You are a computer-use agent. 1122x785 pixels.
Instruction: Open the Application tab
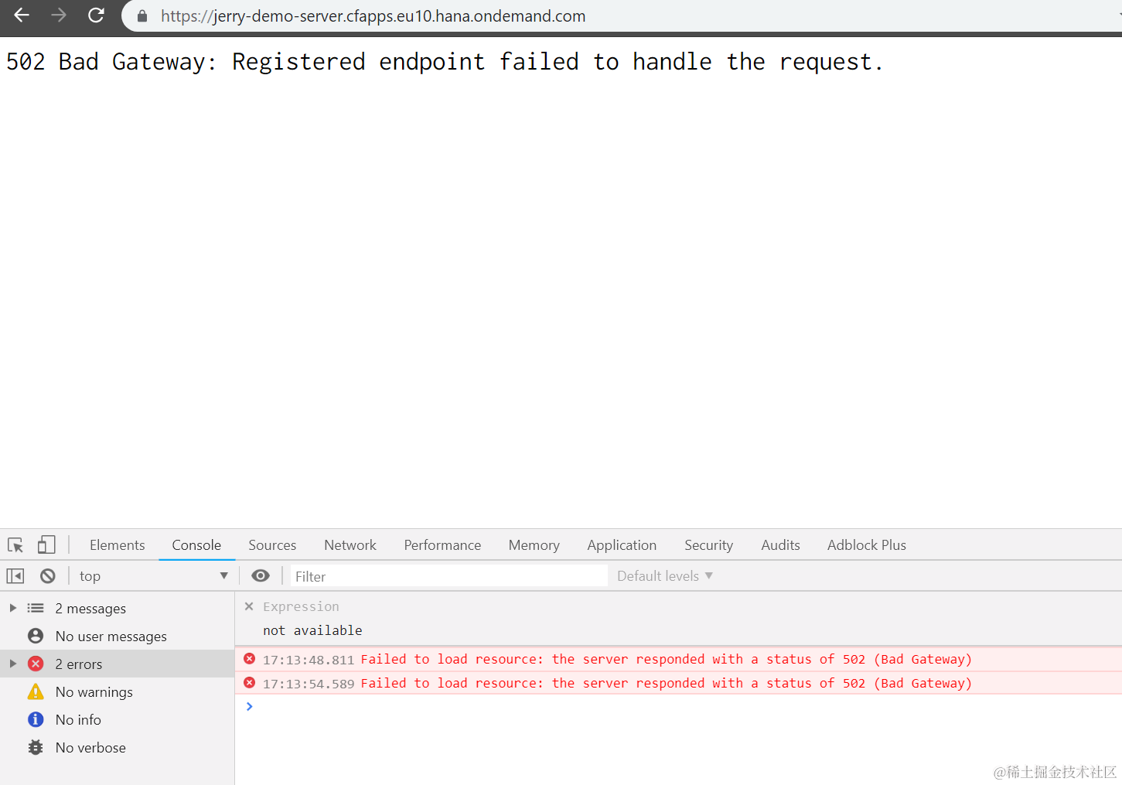pos(622,545)
